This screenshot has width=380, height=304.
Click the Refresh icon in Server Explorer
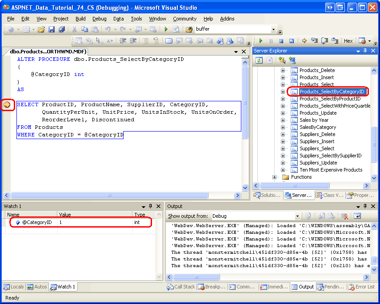tap(260, 61)
